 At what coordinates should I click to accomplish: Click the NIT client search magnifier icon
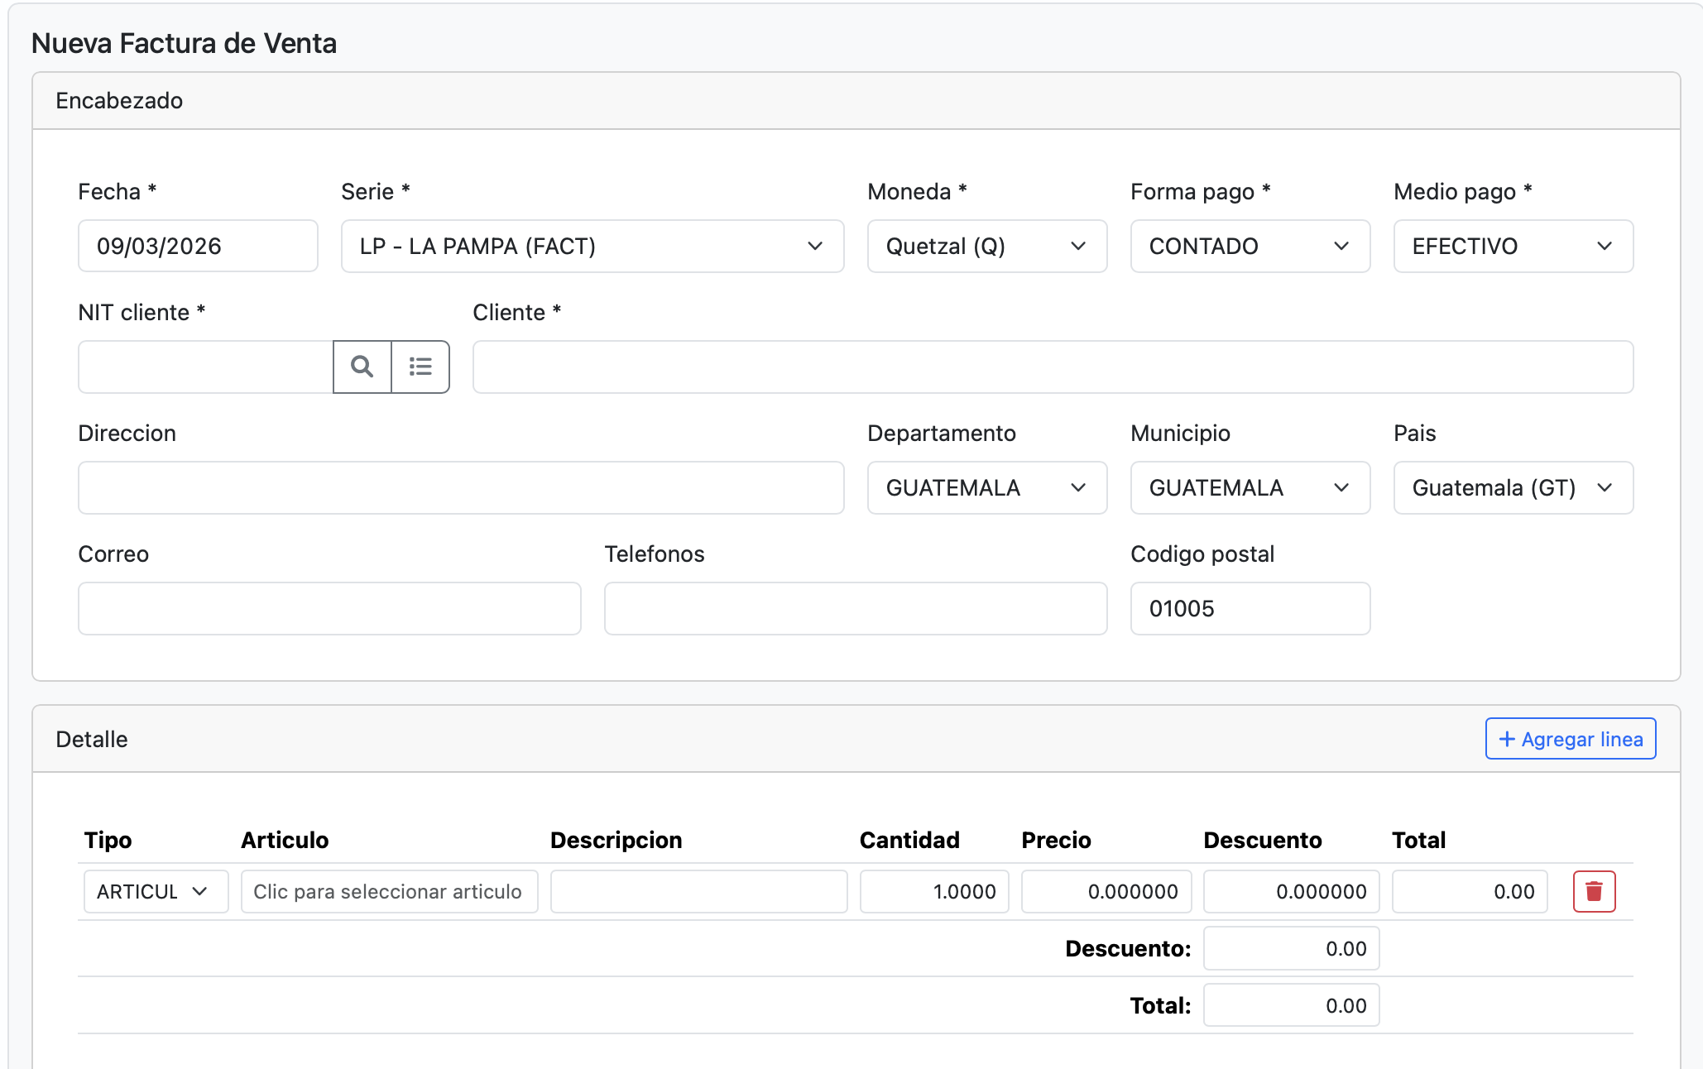point(362,367)
